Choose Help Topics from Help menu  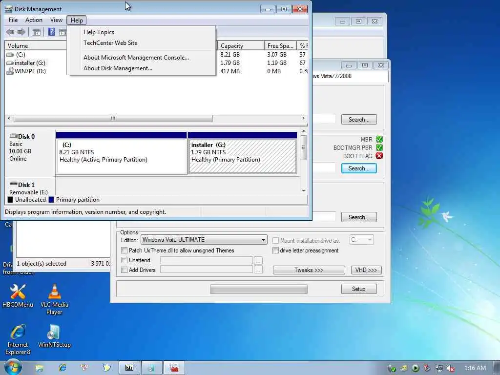[x=141, y=32]
